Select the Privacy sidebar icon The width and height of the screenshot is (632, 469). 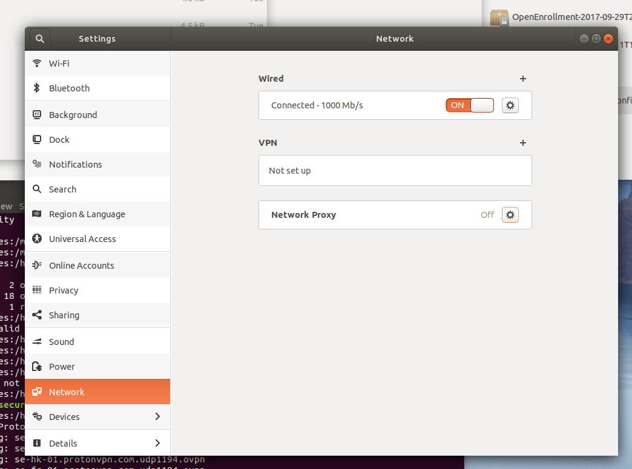tap(37, 290)
